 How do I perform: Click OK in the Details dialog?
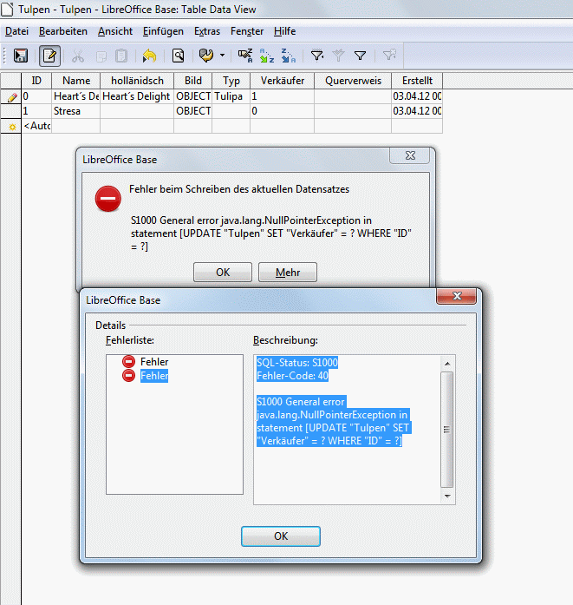(x=281, y=536)
